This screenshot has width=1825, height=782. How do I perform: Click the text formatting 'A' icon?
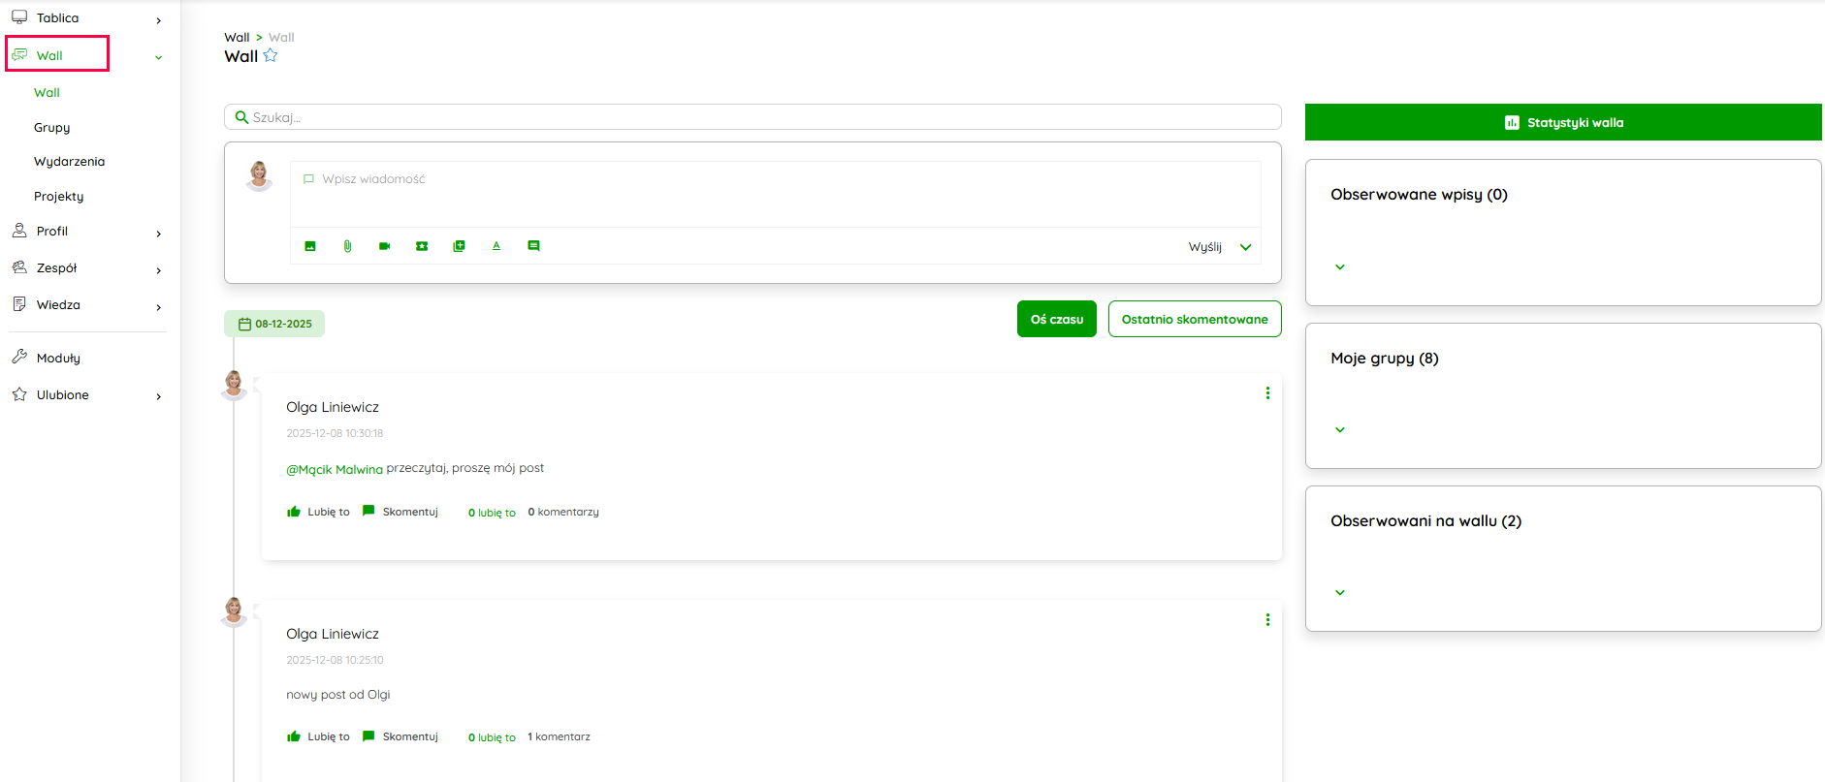[496, 246]
